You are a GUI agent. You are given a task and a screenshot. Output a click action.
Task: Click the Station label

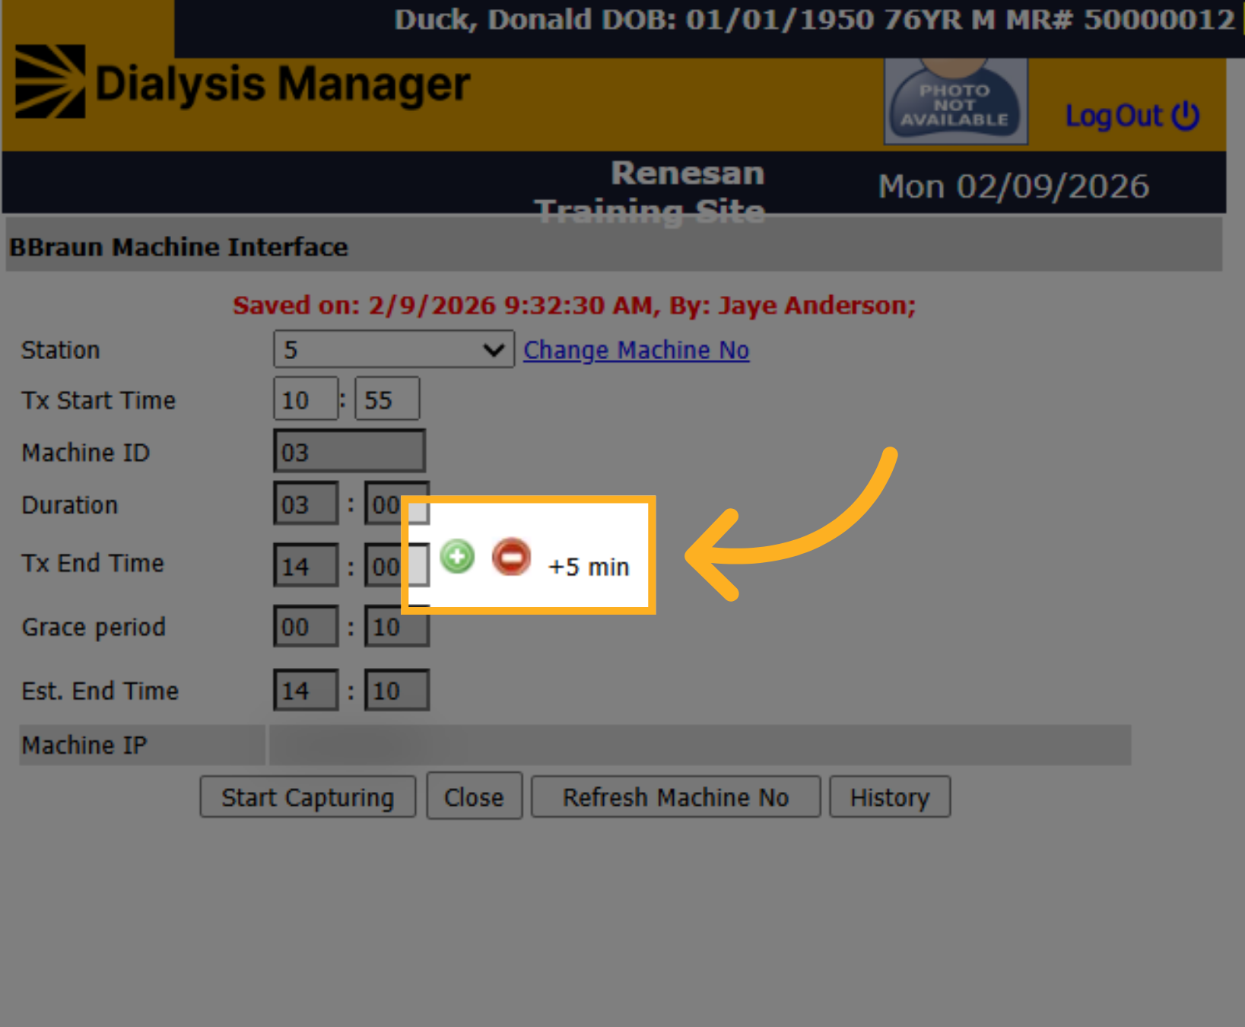point(61,350)
